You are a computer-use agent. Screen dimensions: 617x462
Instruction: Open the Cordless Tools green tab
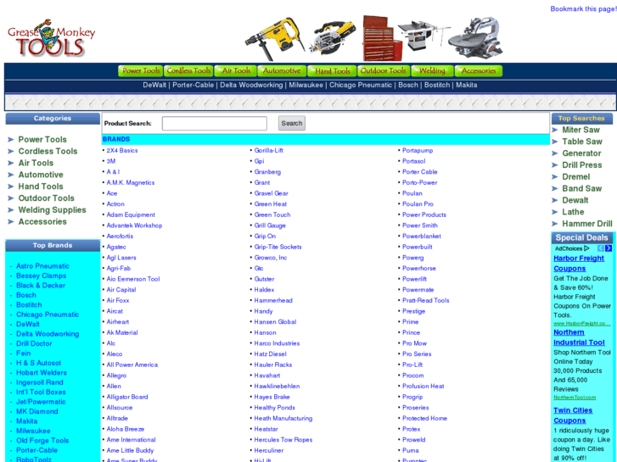pyautogui.click(x=188, y=70)
